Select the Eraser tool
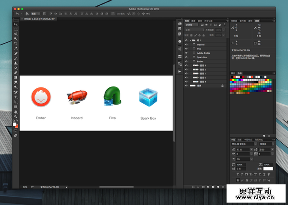 coord(15,72)
